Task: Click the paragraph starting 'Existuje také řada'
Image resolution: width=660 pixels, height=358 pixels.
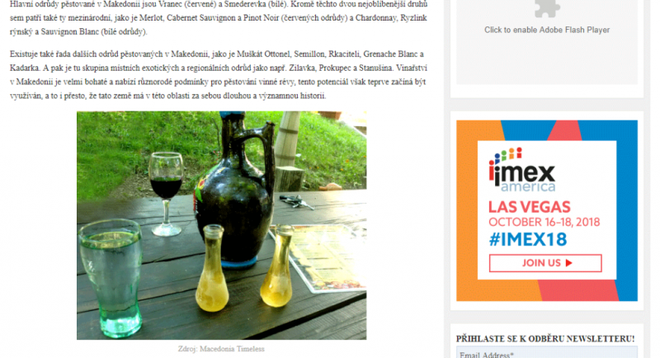Action: click(219, 75)
